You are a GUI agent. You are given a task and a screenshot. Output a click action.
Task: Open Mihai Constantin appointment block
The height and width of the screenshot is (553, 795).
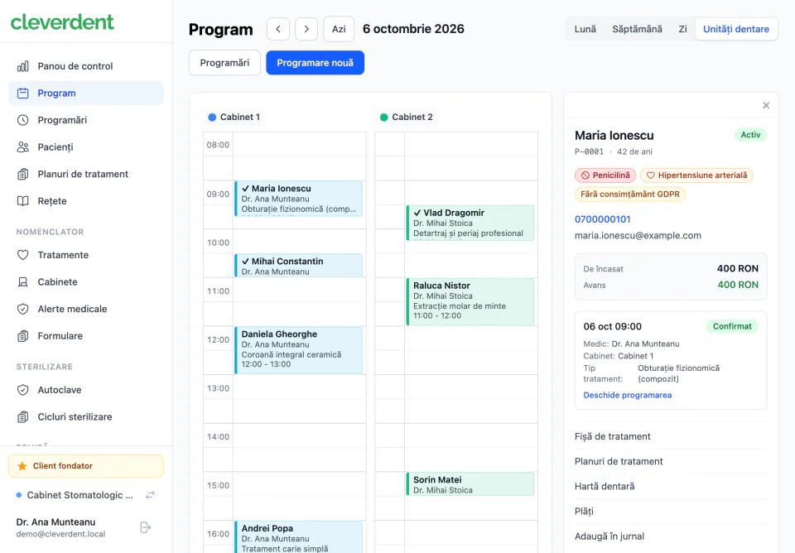point(299,266)
